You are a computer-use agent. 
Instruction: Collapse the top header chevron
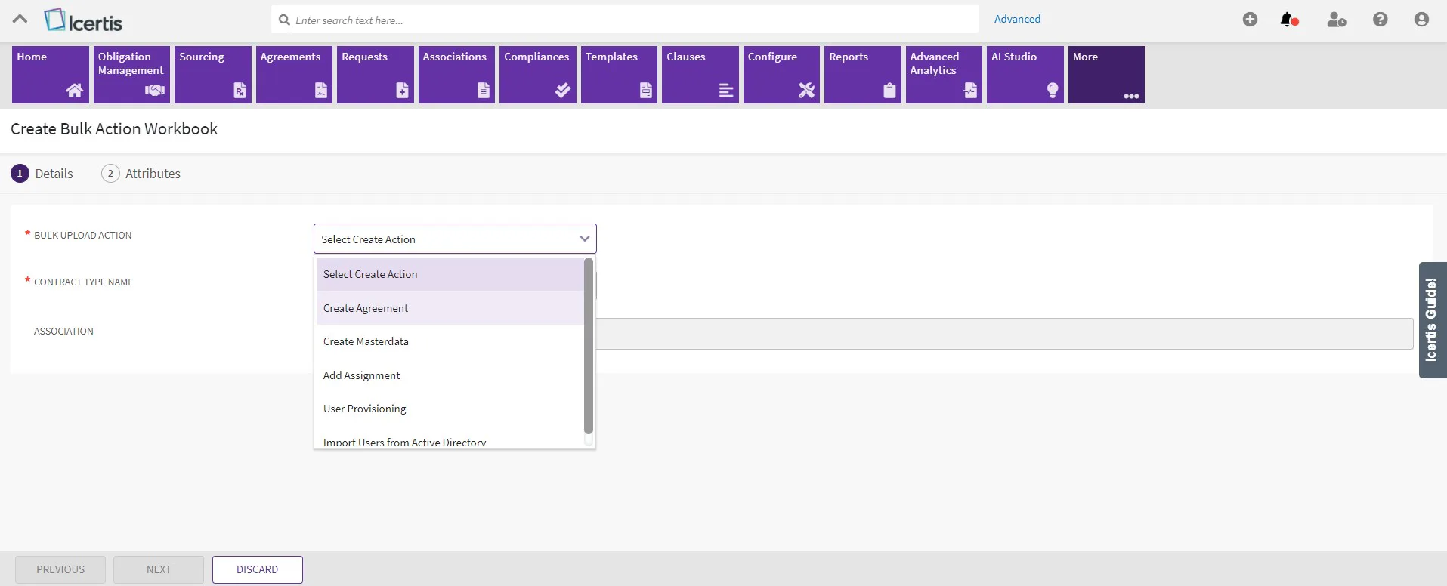tap(20, 20)
